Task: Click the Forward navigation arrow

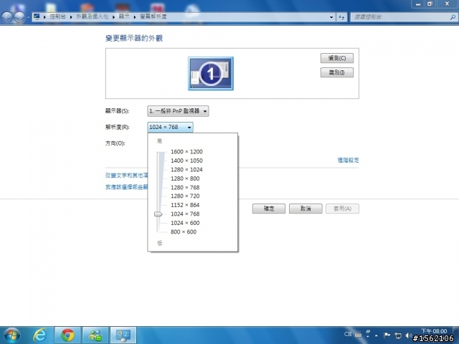Action: (x=19, y=17)
